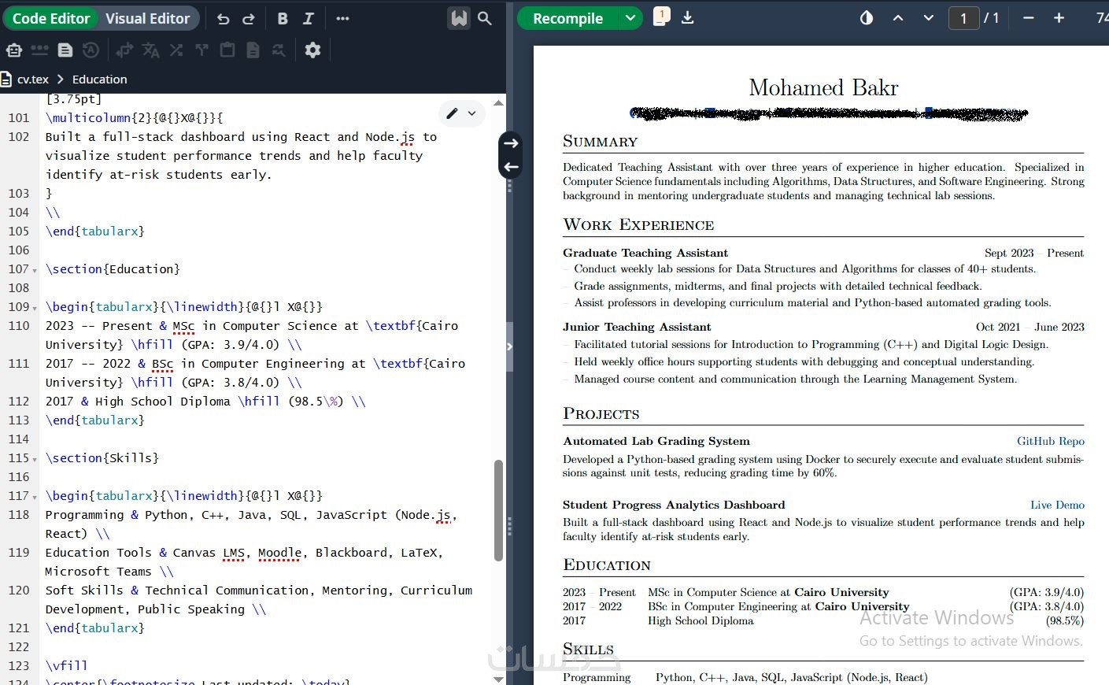Fold the tabularx block at line 117
Screen dimensions: 1109x685
pyautogui.click(x=35, y=497)
